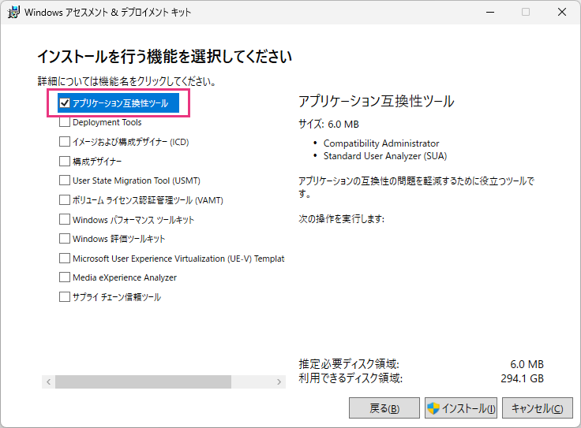The width and height of the screenshot is (581, 428).
Task: Tick the サプライ チェーン信頼ツール checkbox
Action: pyautogui.click(x=65, y=297)
